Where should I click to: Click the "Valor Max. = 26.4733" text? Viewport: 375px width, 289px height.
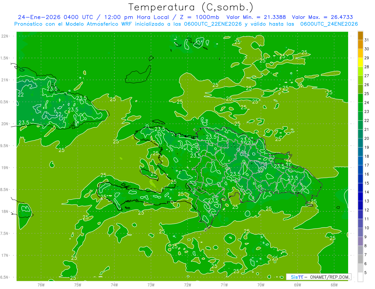coord(322,17)
